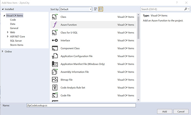Expand the Online section
The height and width of the screenshot is (115, 191).
[3, 52]
